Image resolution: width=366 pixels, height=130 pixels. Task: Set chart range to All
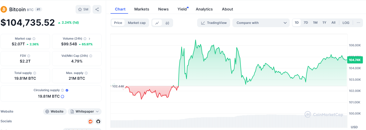(x=333, y=23)
